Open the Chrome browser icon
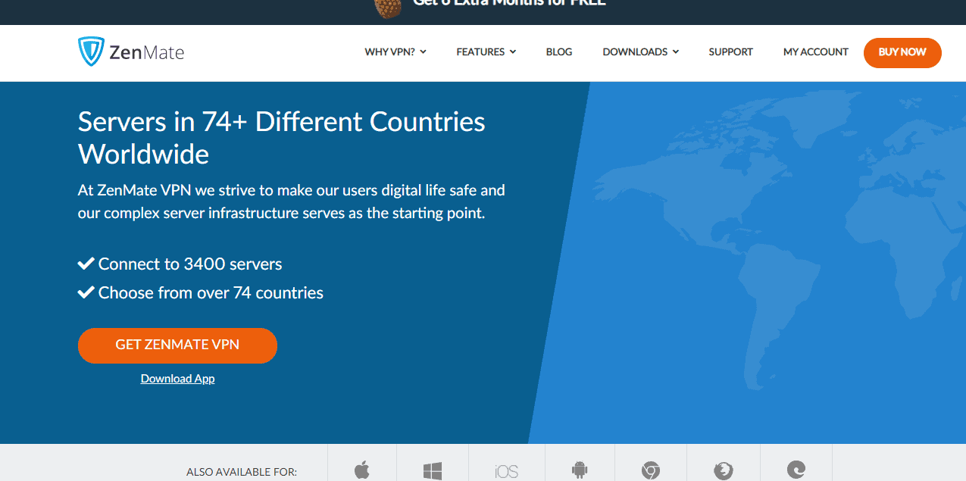Screen dimensions: 966x481 point(650,470)
